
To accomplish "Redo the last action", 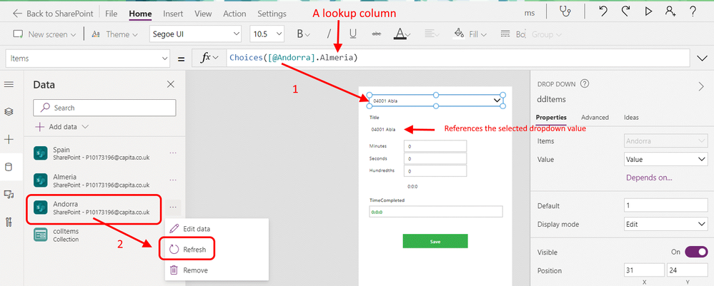I will point(625,12).
